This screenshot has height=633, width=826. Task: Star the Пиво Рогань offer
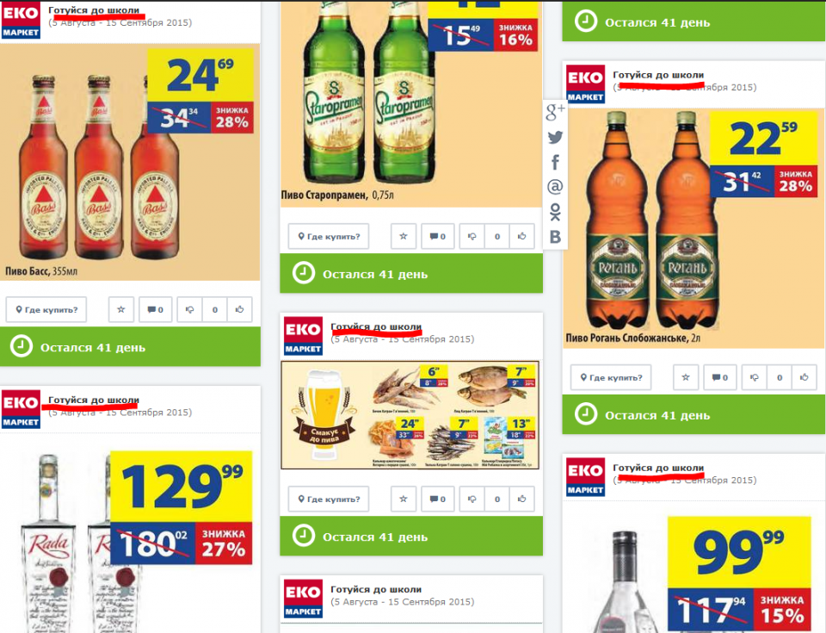click(x=686, y=377)
